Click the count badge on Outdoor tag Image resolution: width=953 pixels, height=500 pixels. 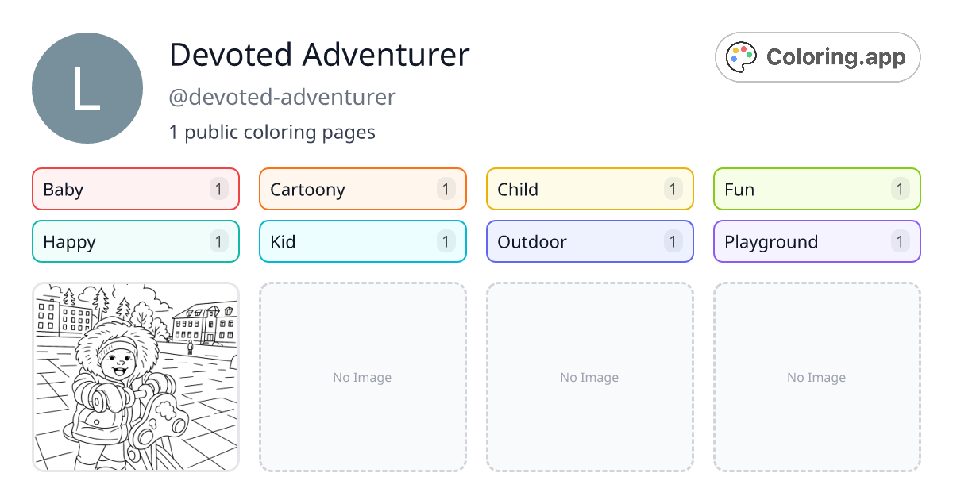click(673, 241)
